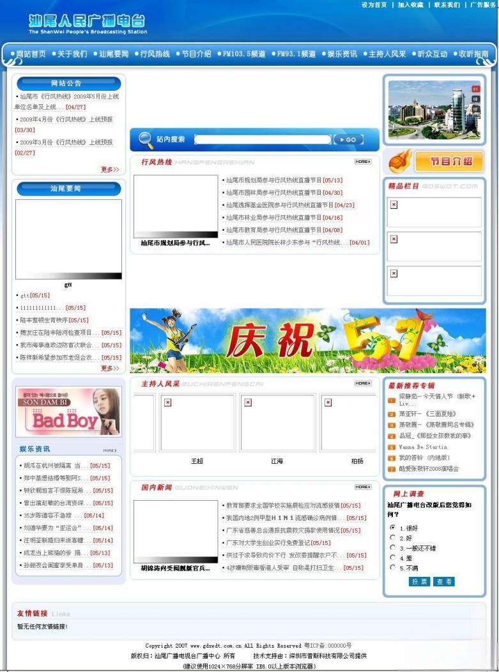Open the third broken image in 精品栏目

(394, 273)
